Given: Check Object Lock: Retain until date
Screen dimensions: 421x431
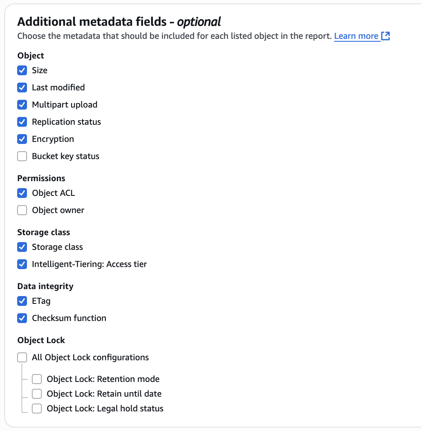Looking at the screenshot, I should (x=37, y=394).
